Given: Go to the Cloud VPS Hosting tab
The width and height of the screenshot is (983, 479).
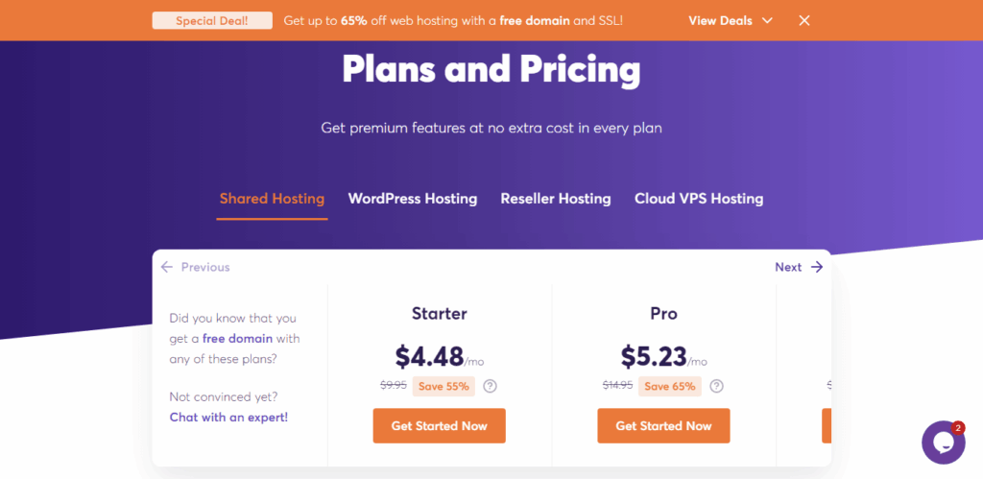Looking at the screenshot, I should [699, 199].
